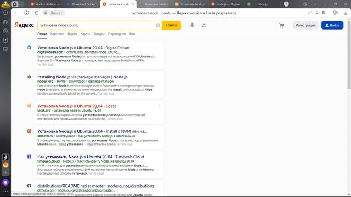The width and height of the screenshot is (351, 197).
Task: Clear the search query field
Action: 157,25
